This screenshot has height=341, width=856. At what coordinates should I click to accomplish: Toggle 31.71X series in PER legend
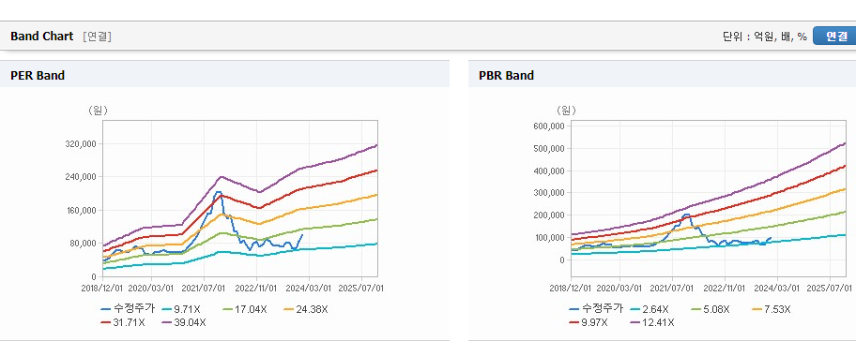point(123,322)
